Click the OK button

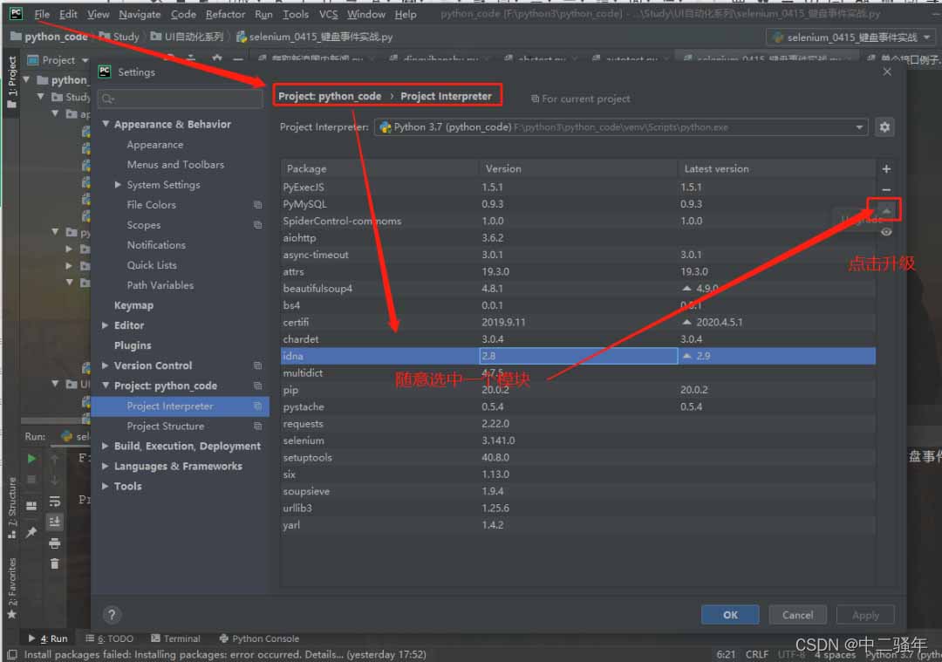730,615
